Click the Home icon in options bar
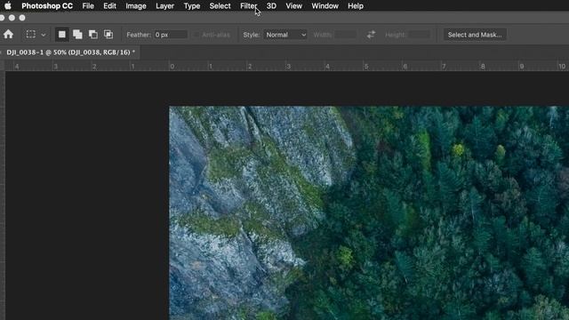The width and height of the screenshot is (569, 320). click(x=8, y=35)
